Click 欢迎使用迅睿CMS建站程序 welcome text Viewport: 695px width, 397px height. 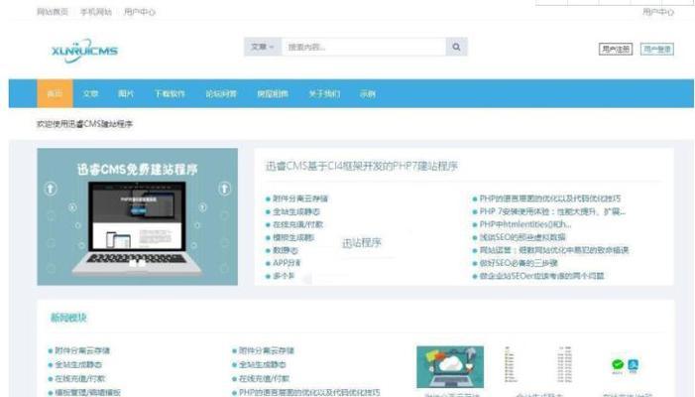tap(84, 124)
